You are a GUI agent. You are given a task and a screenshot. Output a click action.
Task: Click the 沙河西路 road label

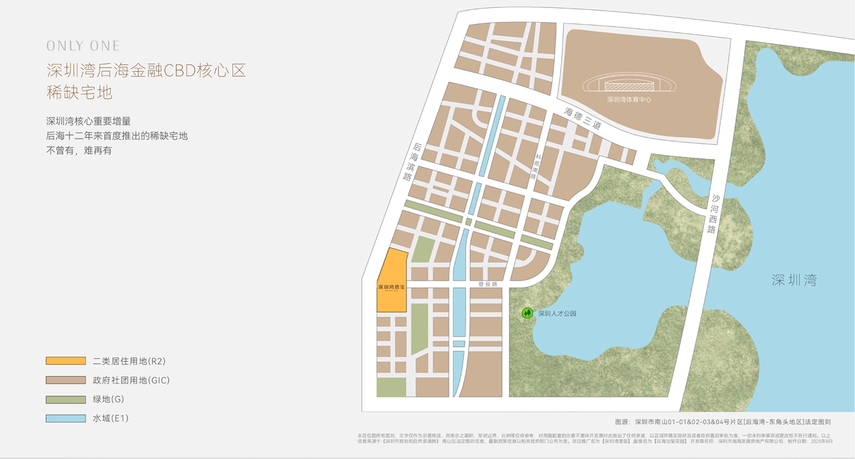click(713, 214)
